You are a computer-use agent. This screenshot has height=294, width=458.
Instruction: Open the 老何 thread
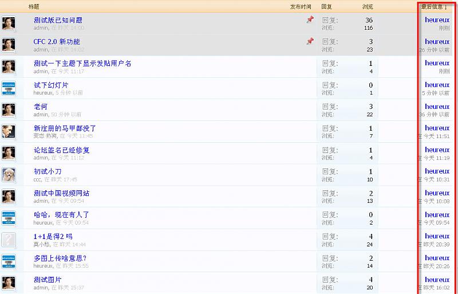coord(40,107)
